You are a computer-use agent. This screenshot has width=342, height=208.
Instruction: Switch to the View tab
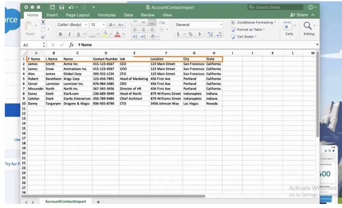coord(167,15)
